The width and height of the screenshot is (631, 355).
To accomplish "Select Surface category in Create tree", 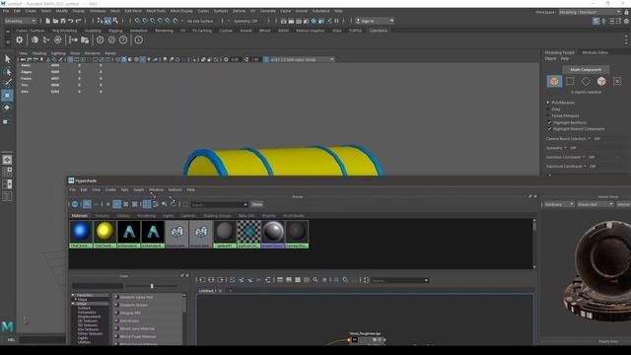I will point(84,308).
